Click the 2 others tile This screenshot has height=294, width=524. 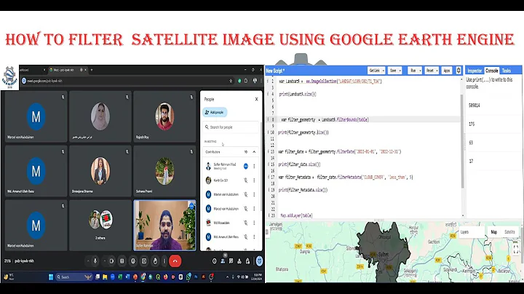pyautogui.click(x=100, y=226)
